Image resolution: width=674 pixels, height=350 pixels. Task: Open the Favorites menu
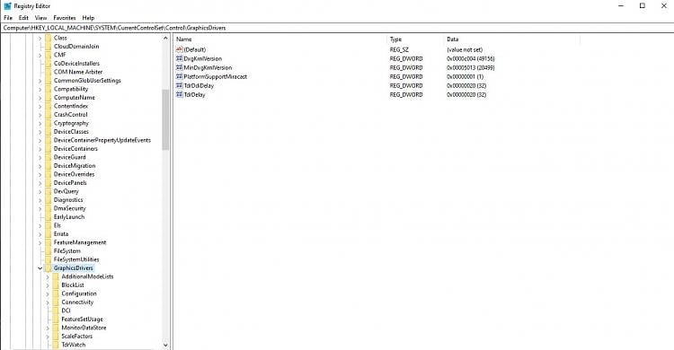(x=65, y=18)
